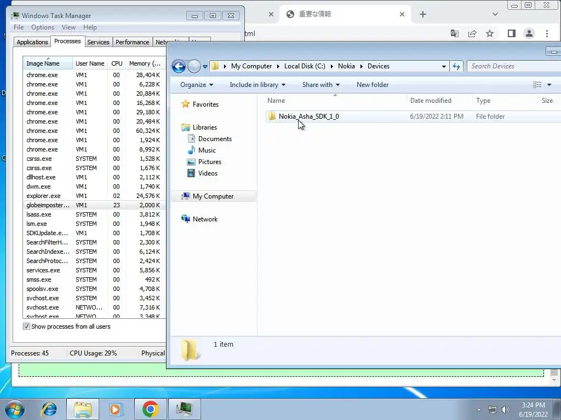Sort processes by CPU column
561x420 pixels.
click(117, 63)
